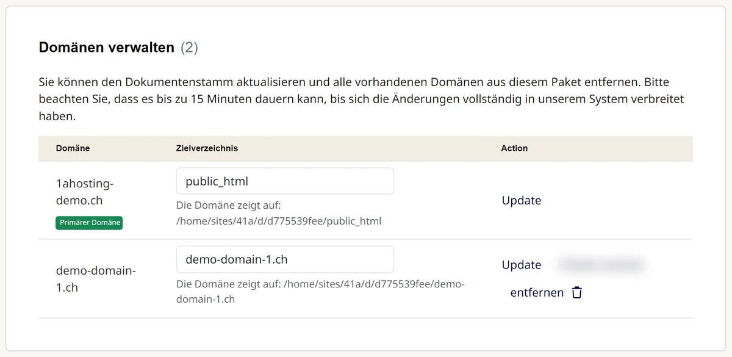This screenshot has height=357, width=732.
Task: Focus the demo-domain-1.ch target directory field
Action: pyautogui.click(x=285, y=259)
